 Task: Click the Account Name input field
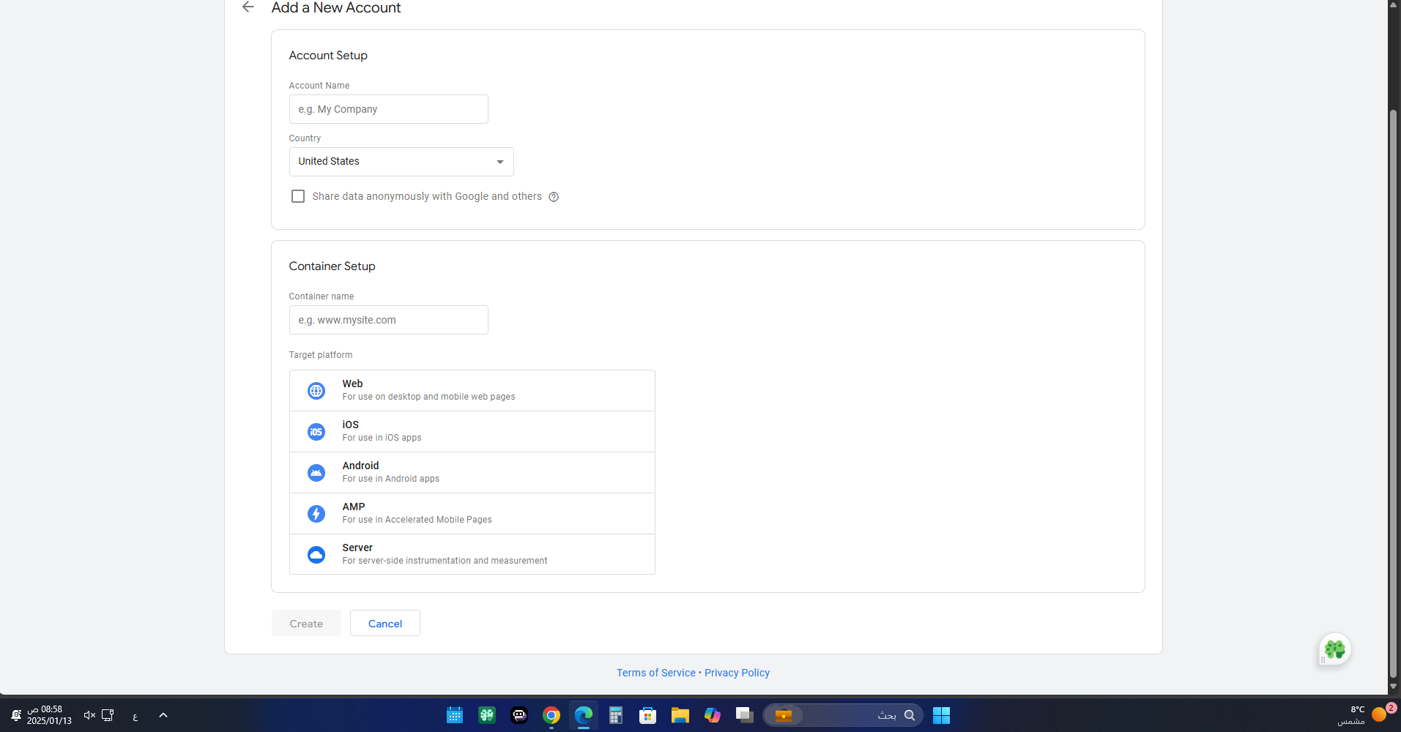[388, 109]
